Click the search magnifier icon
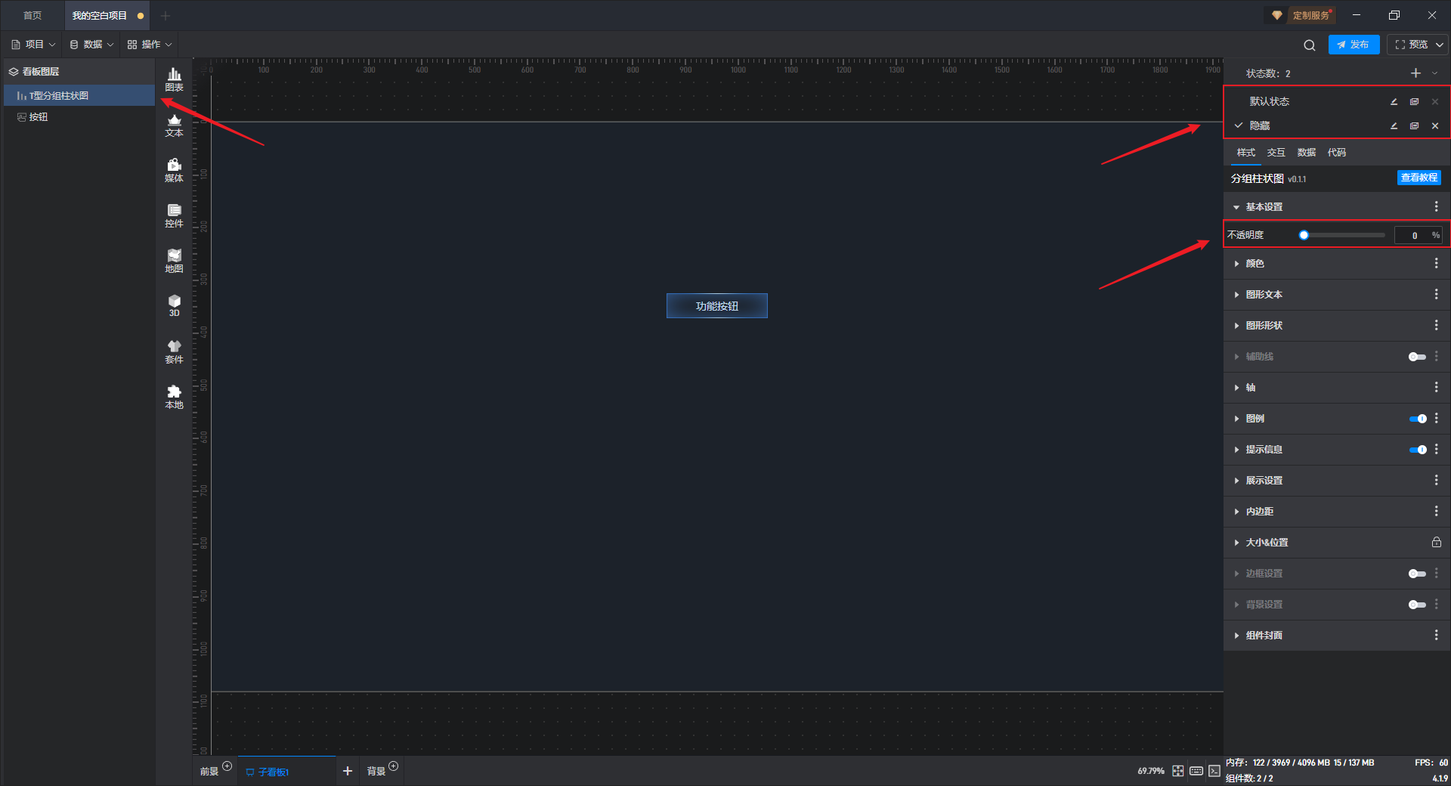 point(1310,45)
